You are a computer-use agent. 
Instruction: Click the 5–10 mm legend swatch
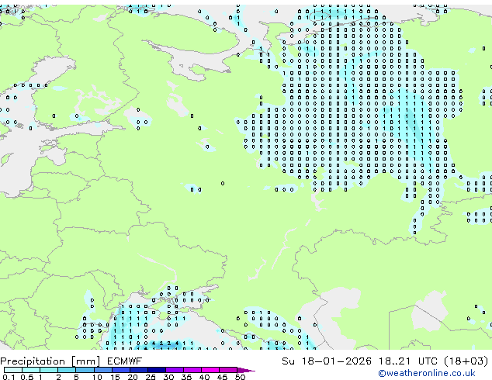pos(85,370)
